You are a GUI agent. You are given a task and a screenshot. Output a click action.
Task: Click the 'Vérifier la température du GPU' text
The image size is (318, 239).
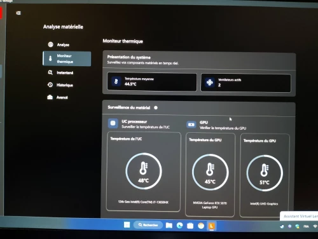223,128
